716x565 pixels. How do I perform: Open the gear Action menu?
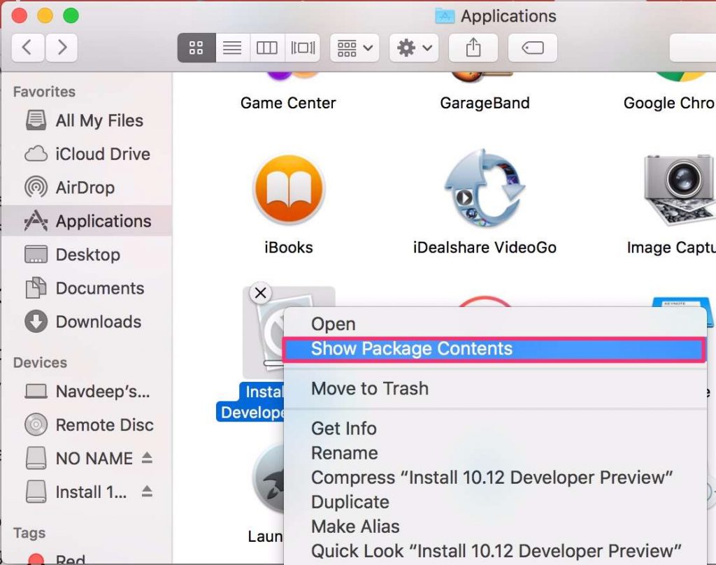pyautogui.click(x=414, y=48)
